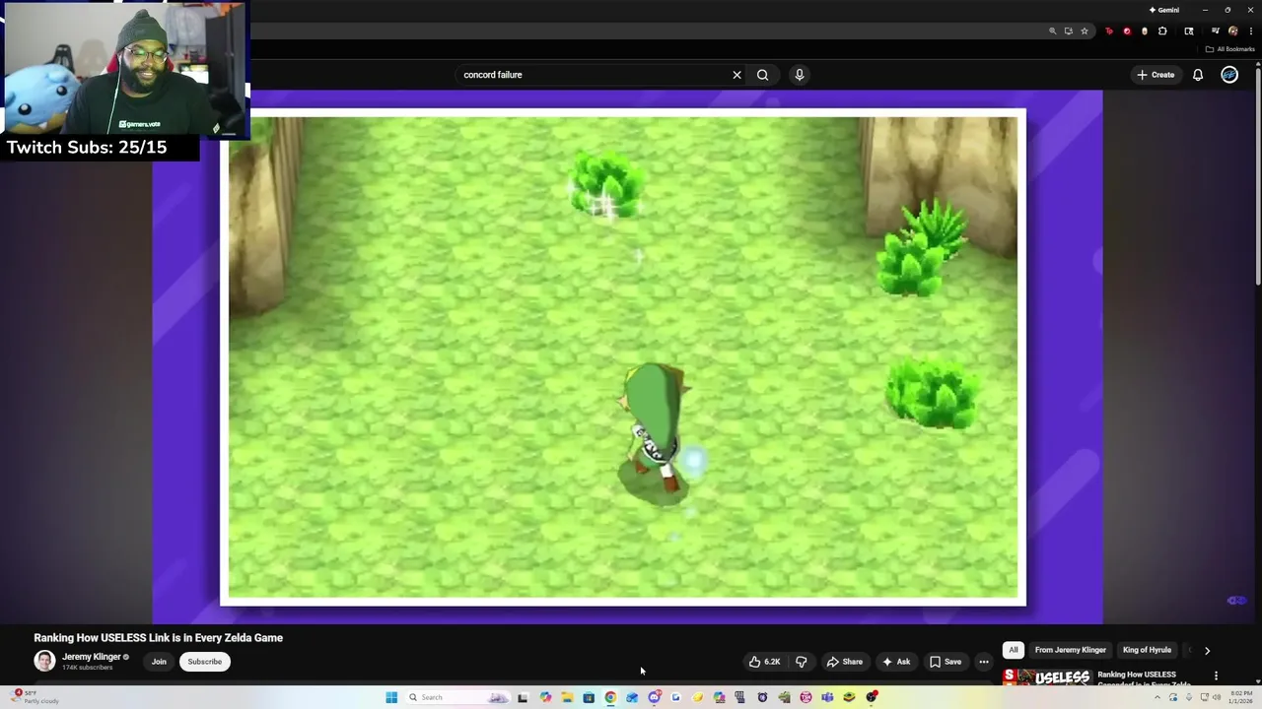Click the Ask button below video
Screen dimensions: 1262x709
pos(896,662)
